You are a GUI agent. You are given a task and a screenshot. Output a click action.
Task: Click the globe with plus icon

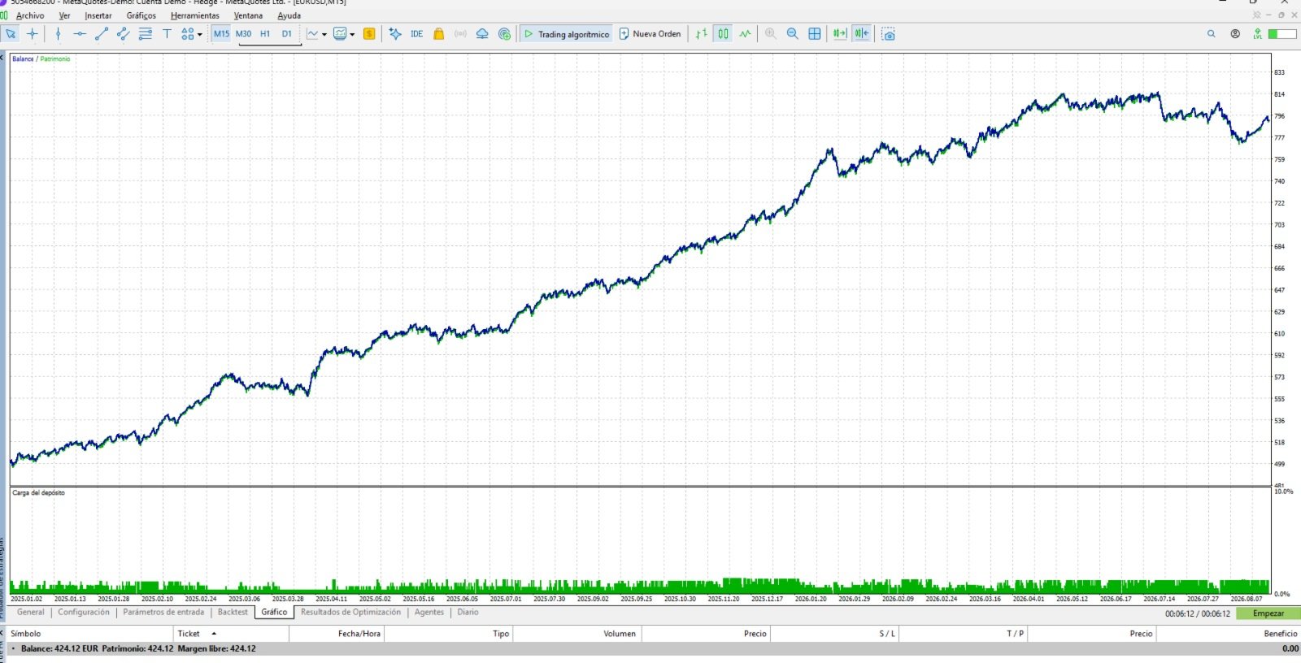pos(504,34)
